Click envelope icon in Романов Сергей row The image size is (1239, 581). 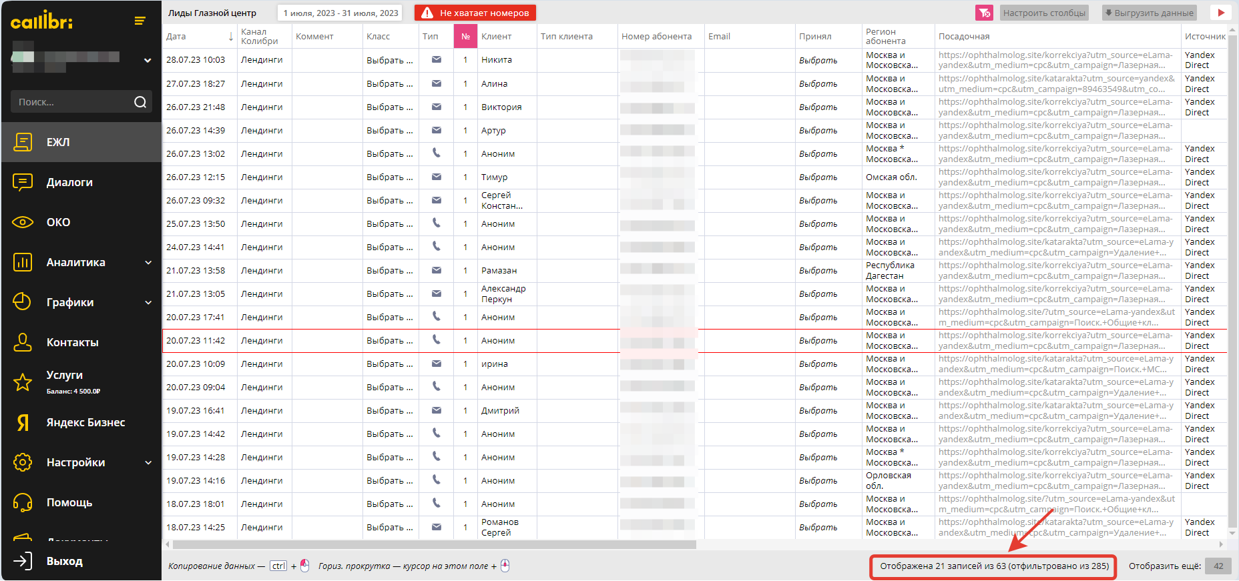tap(436, 527)
